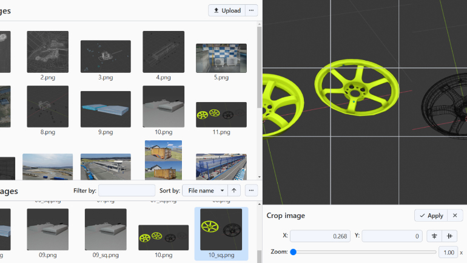
Task: Click the Upload button
Action: pyautogui.click(x=227, y=10)
